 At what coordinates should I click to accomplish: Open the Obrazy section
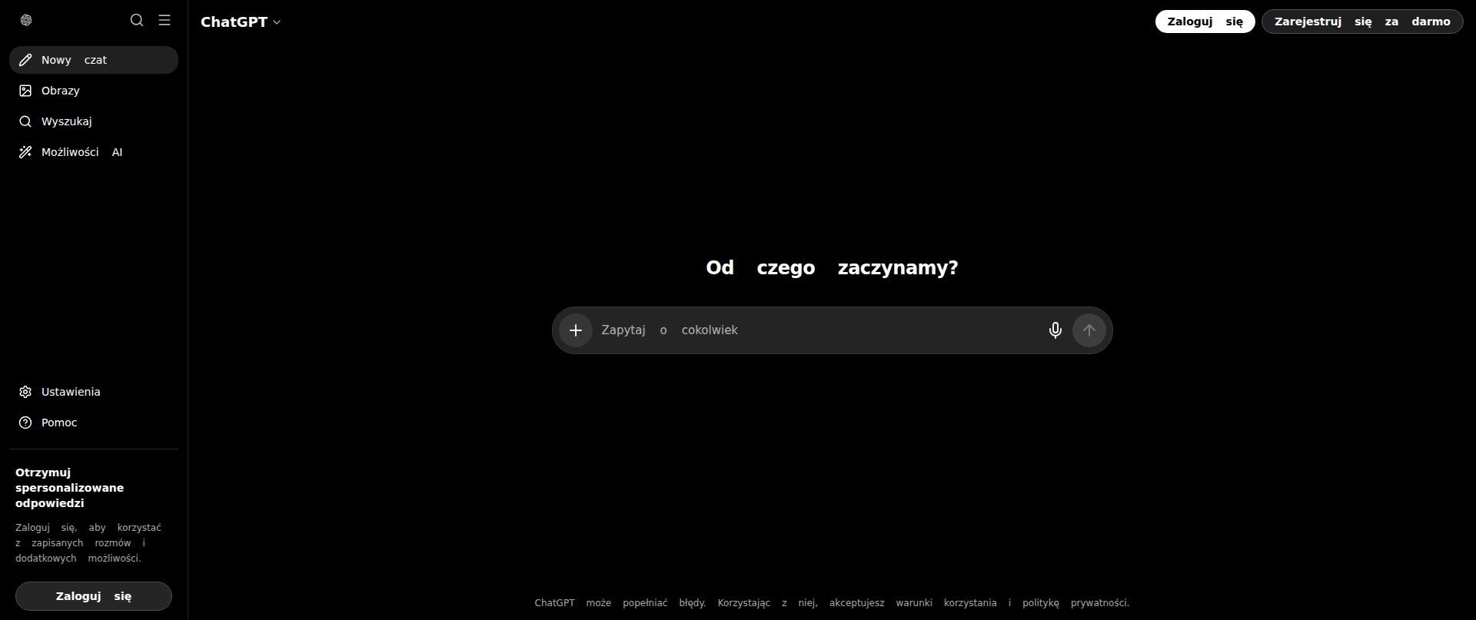coord(94,91)
